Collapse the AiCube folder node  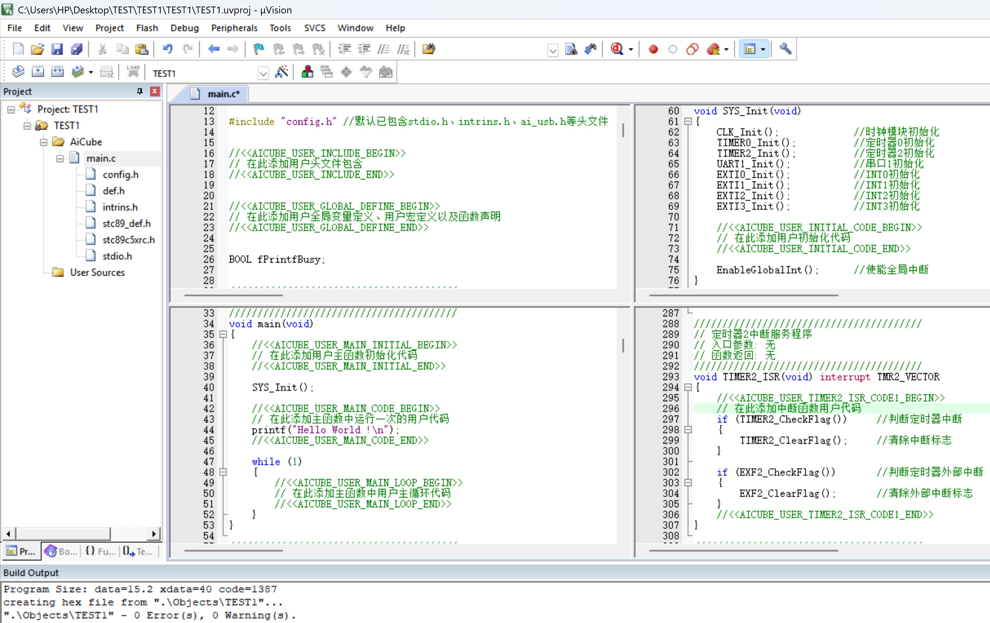44,142
